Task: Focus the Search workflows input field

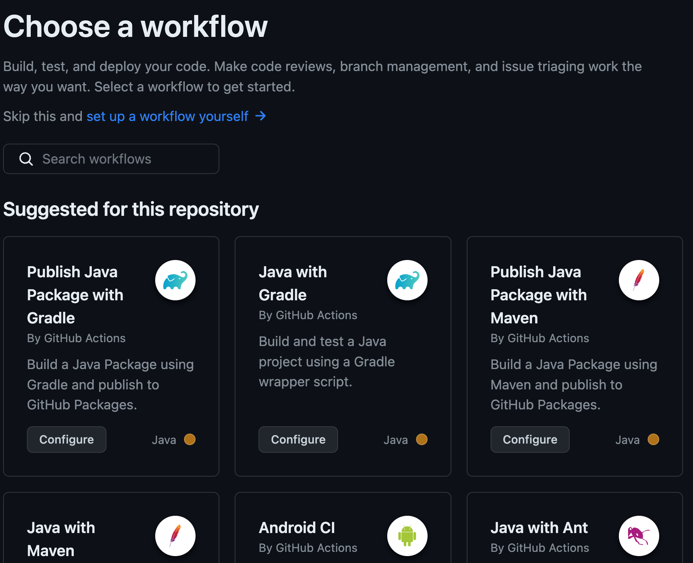Action: click(111, 159)
